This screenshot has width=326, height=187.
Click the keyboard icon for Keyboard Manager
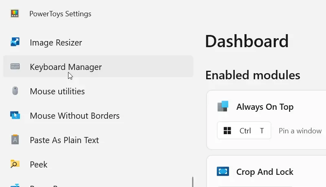[x=15, y=66]
